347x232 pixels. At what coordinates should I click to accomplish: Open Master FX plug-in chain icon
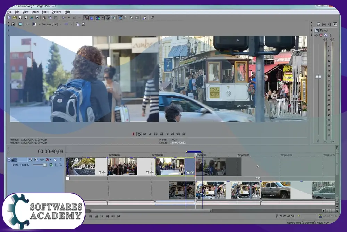tap(316, 35)
